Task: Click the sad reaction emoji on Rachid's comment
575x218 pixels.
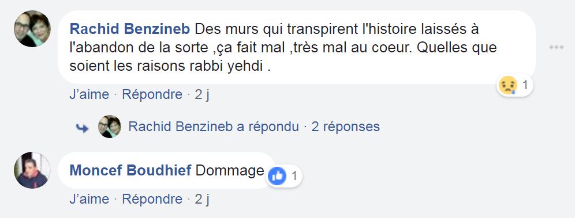Action: pos(508,86)
